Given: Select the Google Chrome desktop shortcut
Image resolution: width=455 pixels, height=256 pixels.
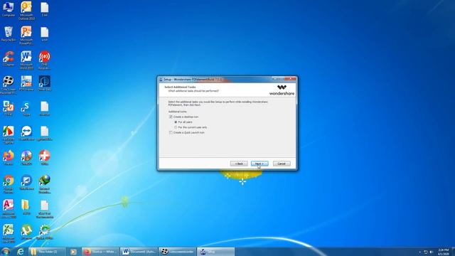Looking at the screenshot, I should tap(9, 184).
